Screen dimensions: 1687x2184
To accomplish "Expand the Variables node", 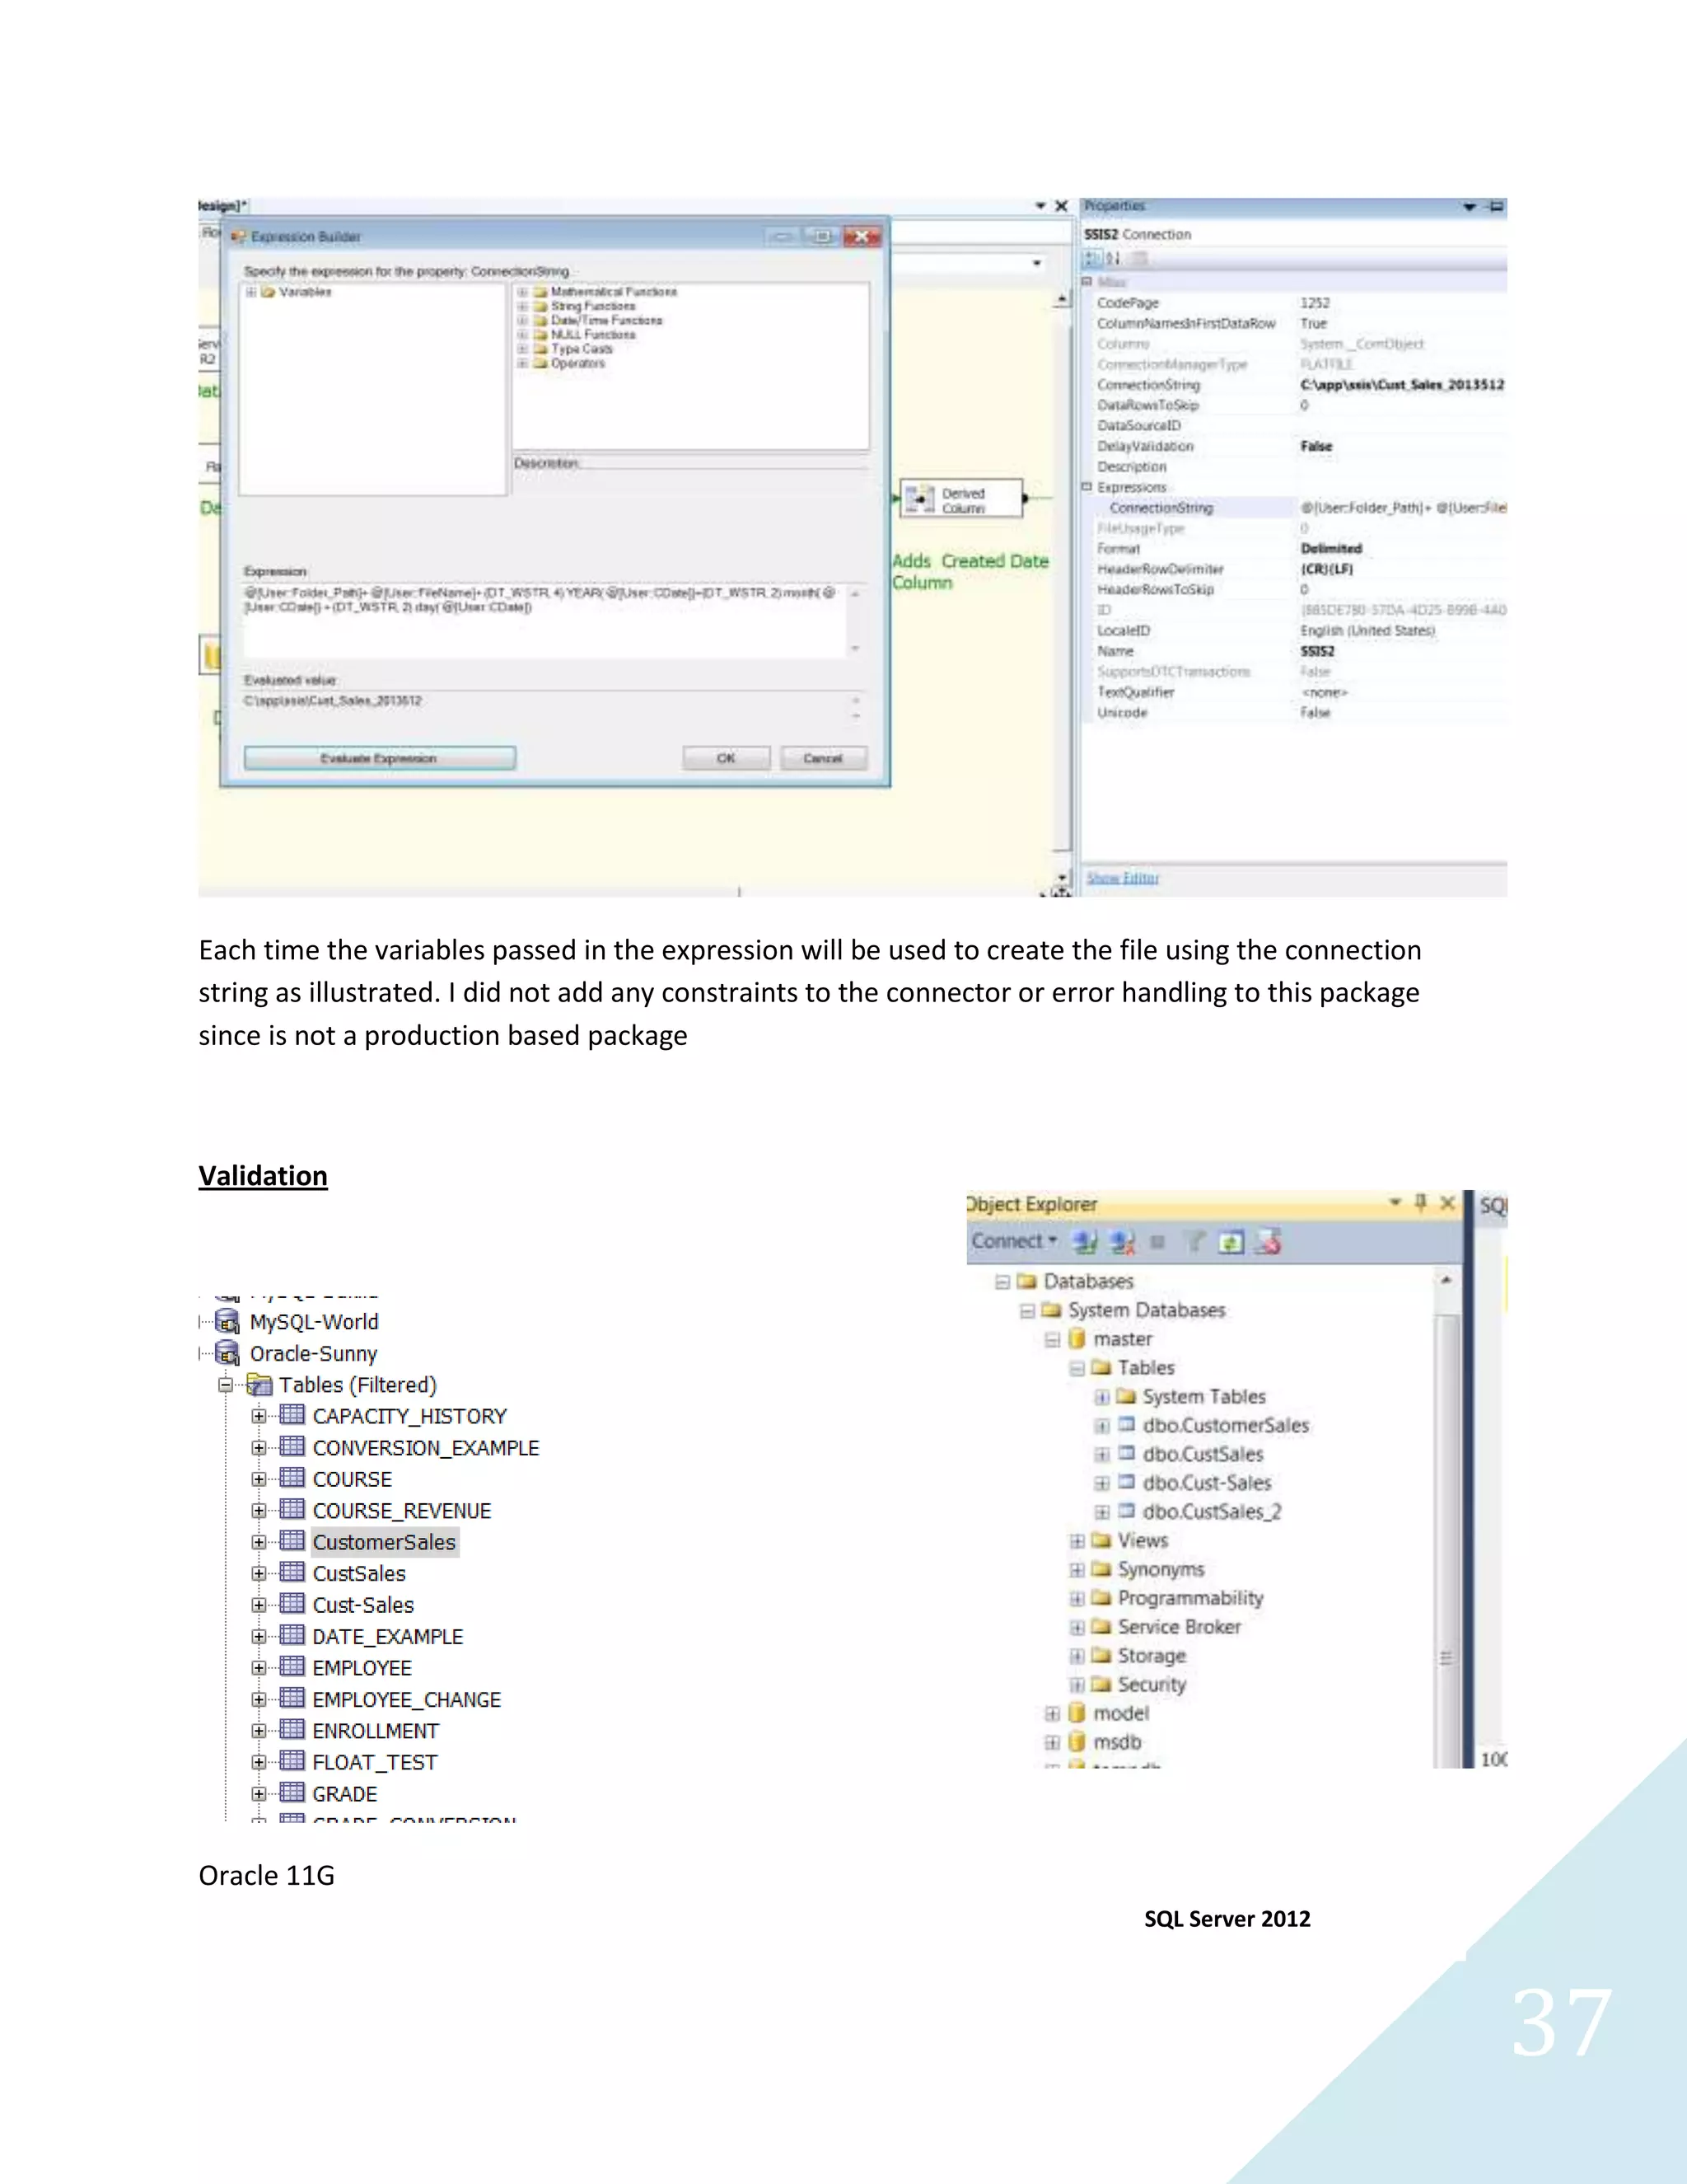I will click(x=251, y=292).
